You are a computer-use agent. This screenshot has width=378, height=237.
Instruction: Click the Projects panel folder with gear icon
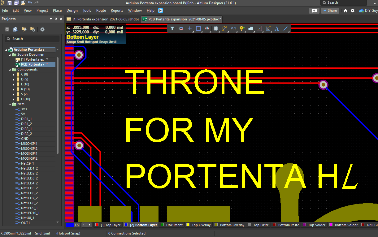click(x=33, y=29)
